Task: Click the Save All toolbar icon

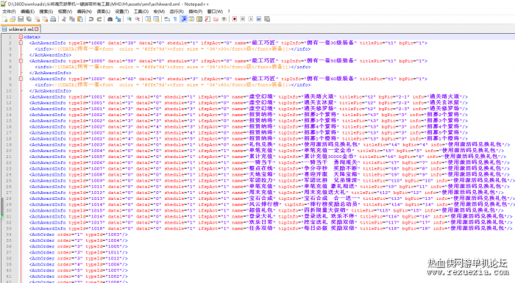Action: (x=29, y=19)
